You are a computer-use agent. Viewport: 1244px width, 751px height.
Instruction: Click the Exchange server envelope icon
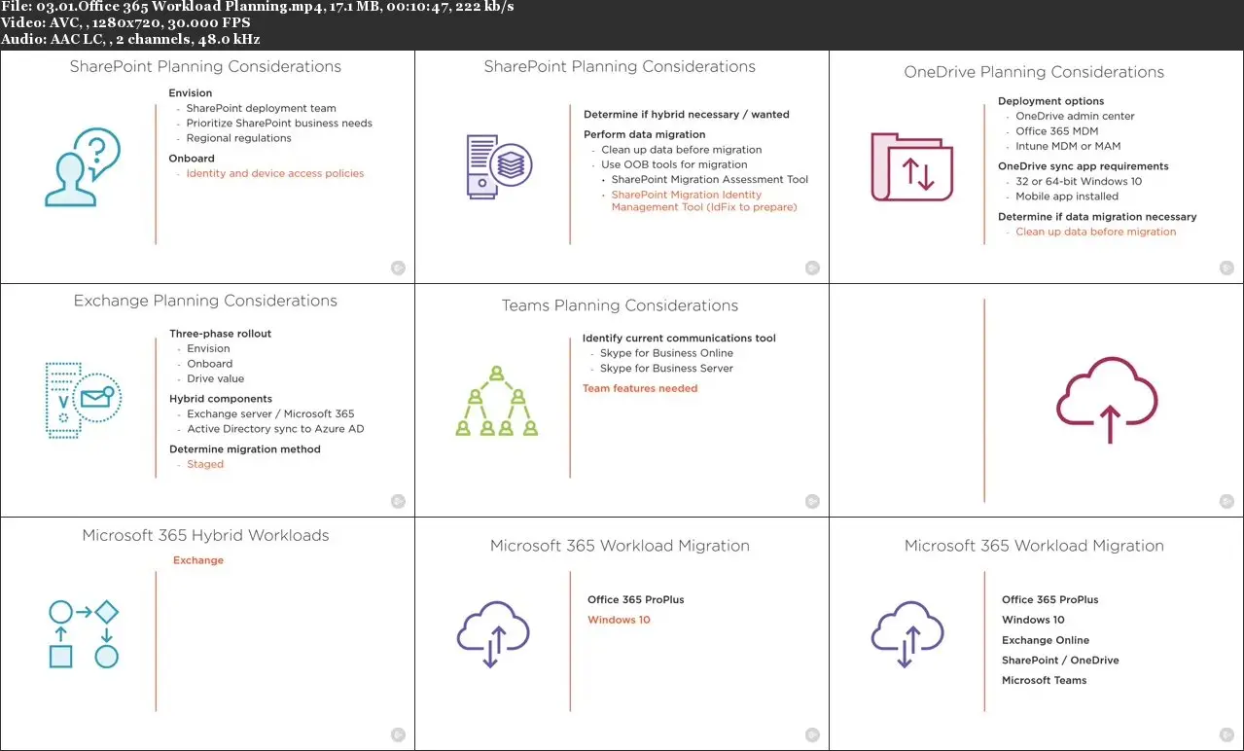(x=84, y=400)
